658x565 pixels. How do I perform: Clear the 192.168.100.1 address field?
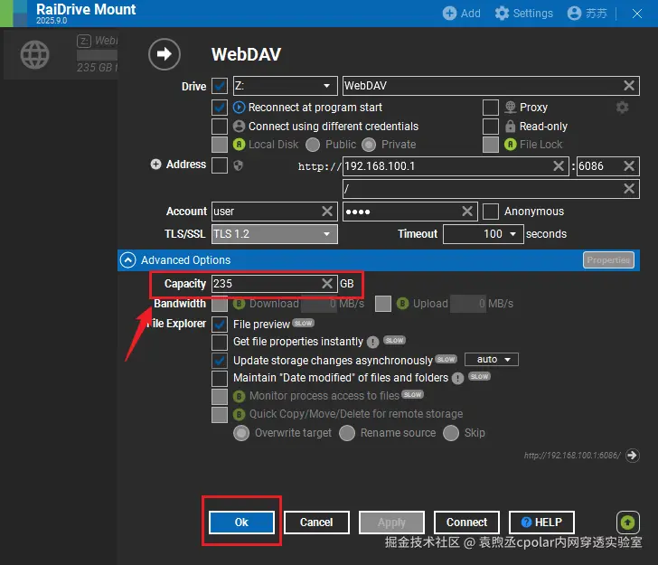(x=559, y=165)
